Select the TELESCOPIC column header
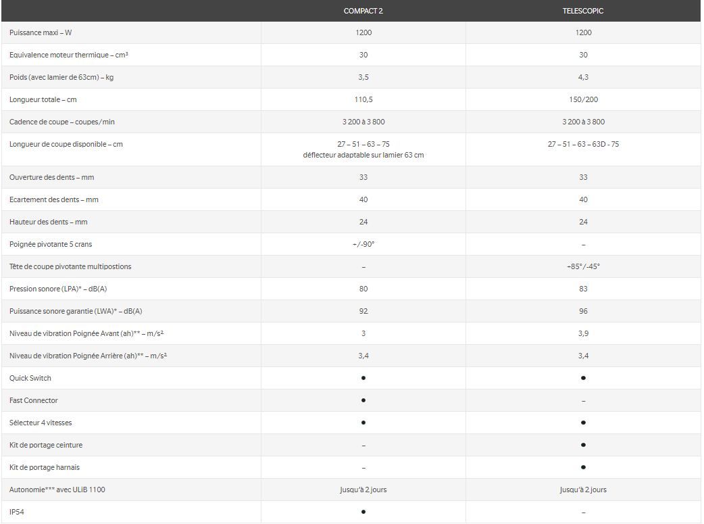Image resolution: width=704 pixels, height=524 pixels. point(583,11)
